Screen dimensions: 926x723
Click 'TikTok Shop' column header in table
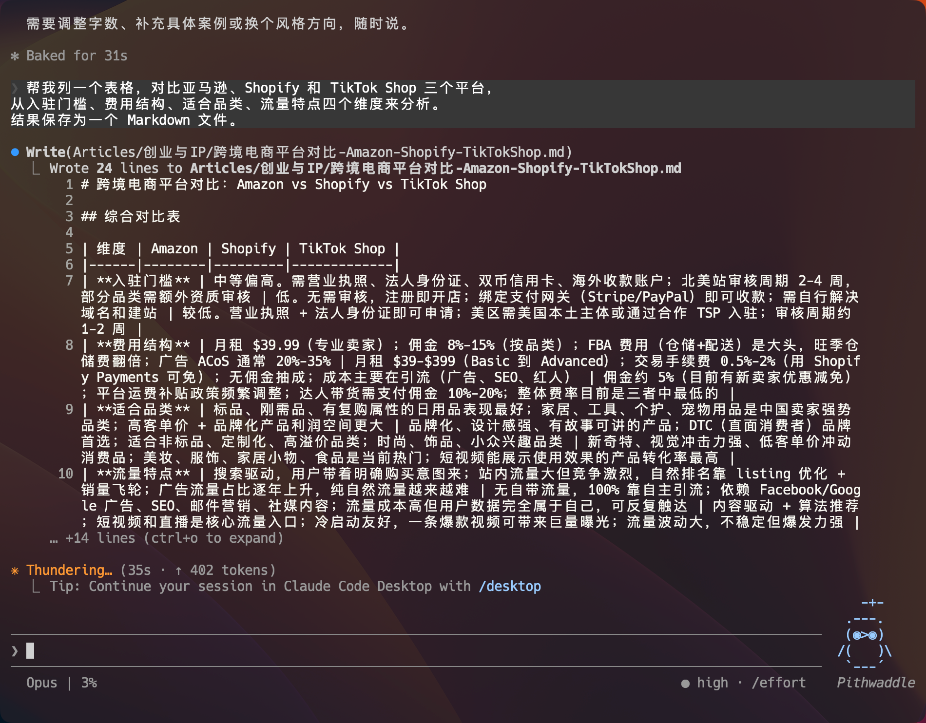click(342, 248)
